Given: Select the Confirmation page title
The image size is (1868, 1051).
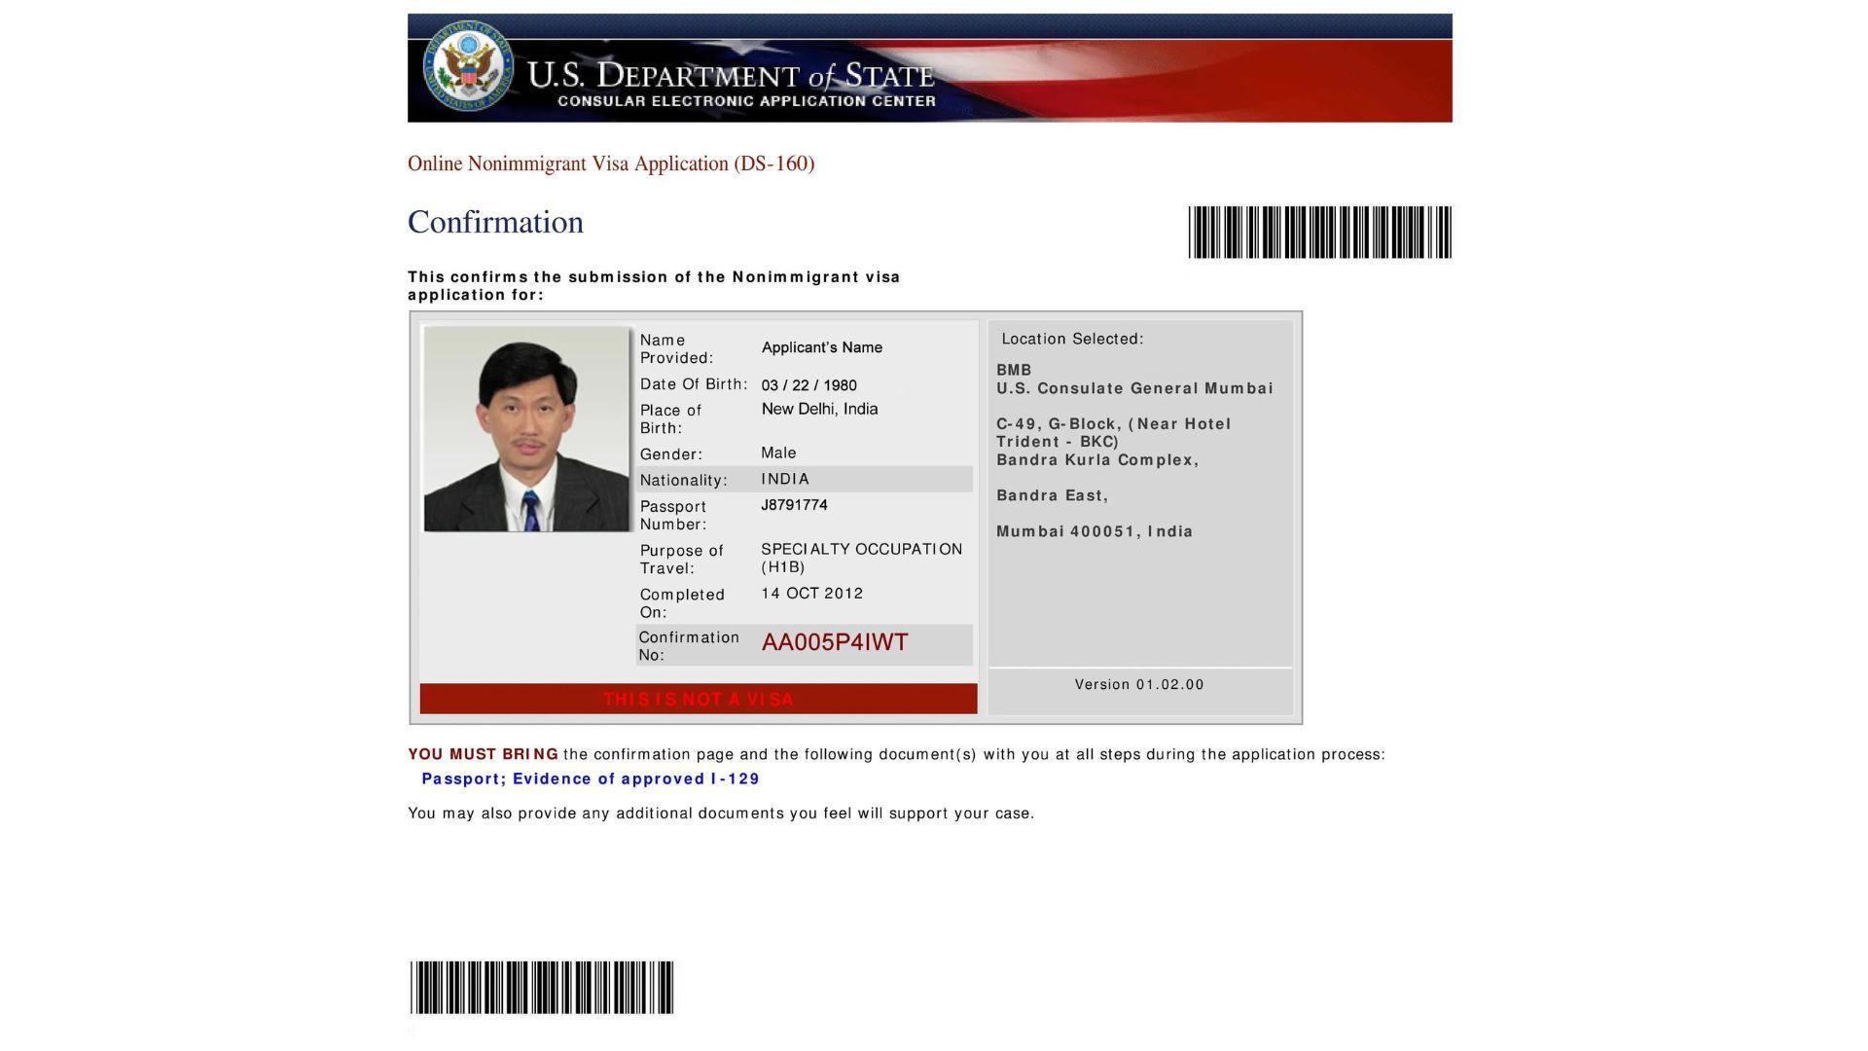Looking at the screenshot, I should point(495,222).
